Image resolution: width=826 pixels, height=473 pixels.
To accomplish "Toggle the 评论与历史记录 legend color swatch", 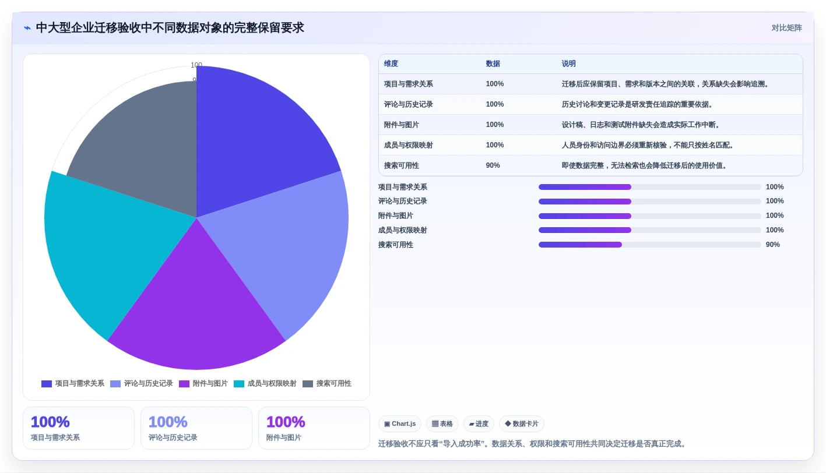I will click(115, 384).
